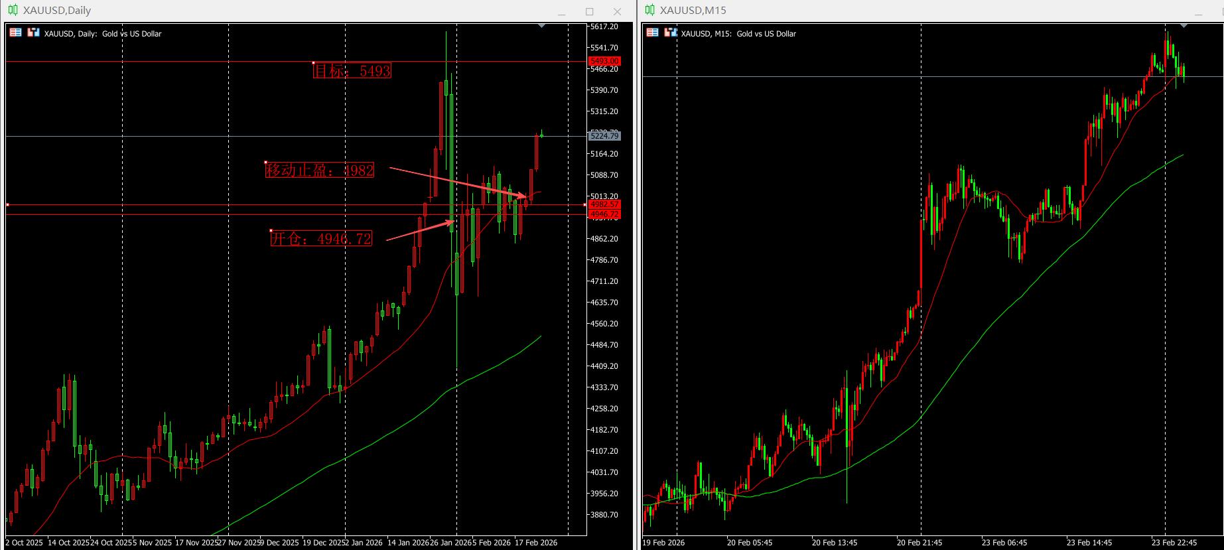Screen dimensions: 1224x550
Task: Click the chart shift triangle on Daily chart
Action: tap(541, 26)
